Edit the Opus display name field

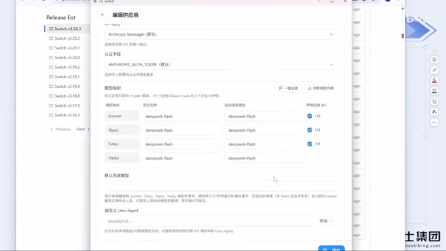(182, 130)
